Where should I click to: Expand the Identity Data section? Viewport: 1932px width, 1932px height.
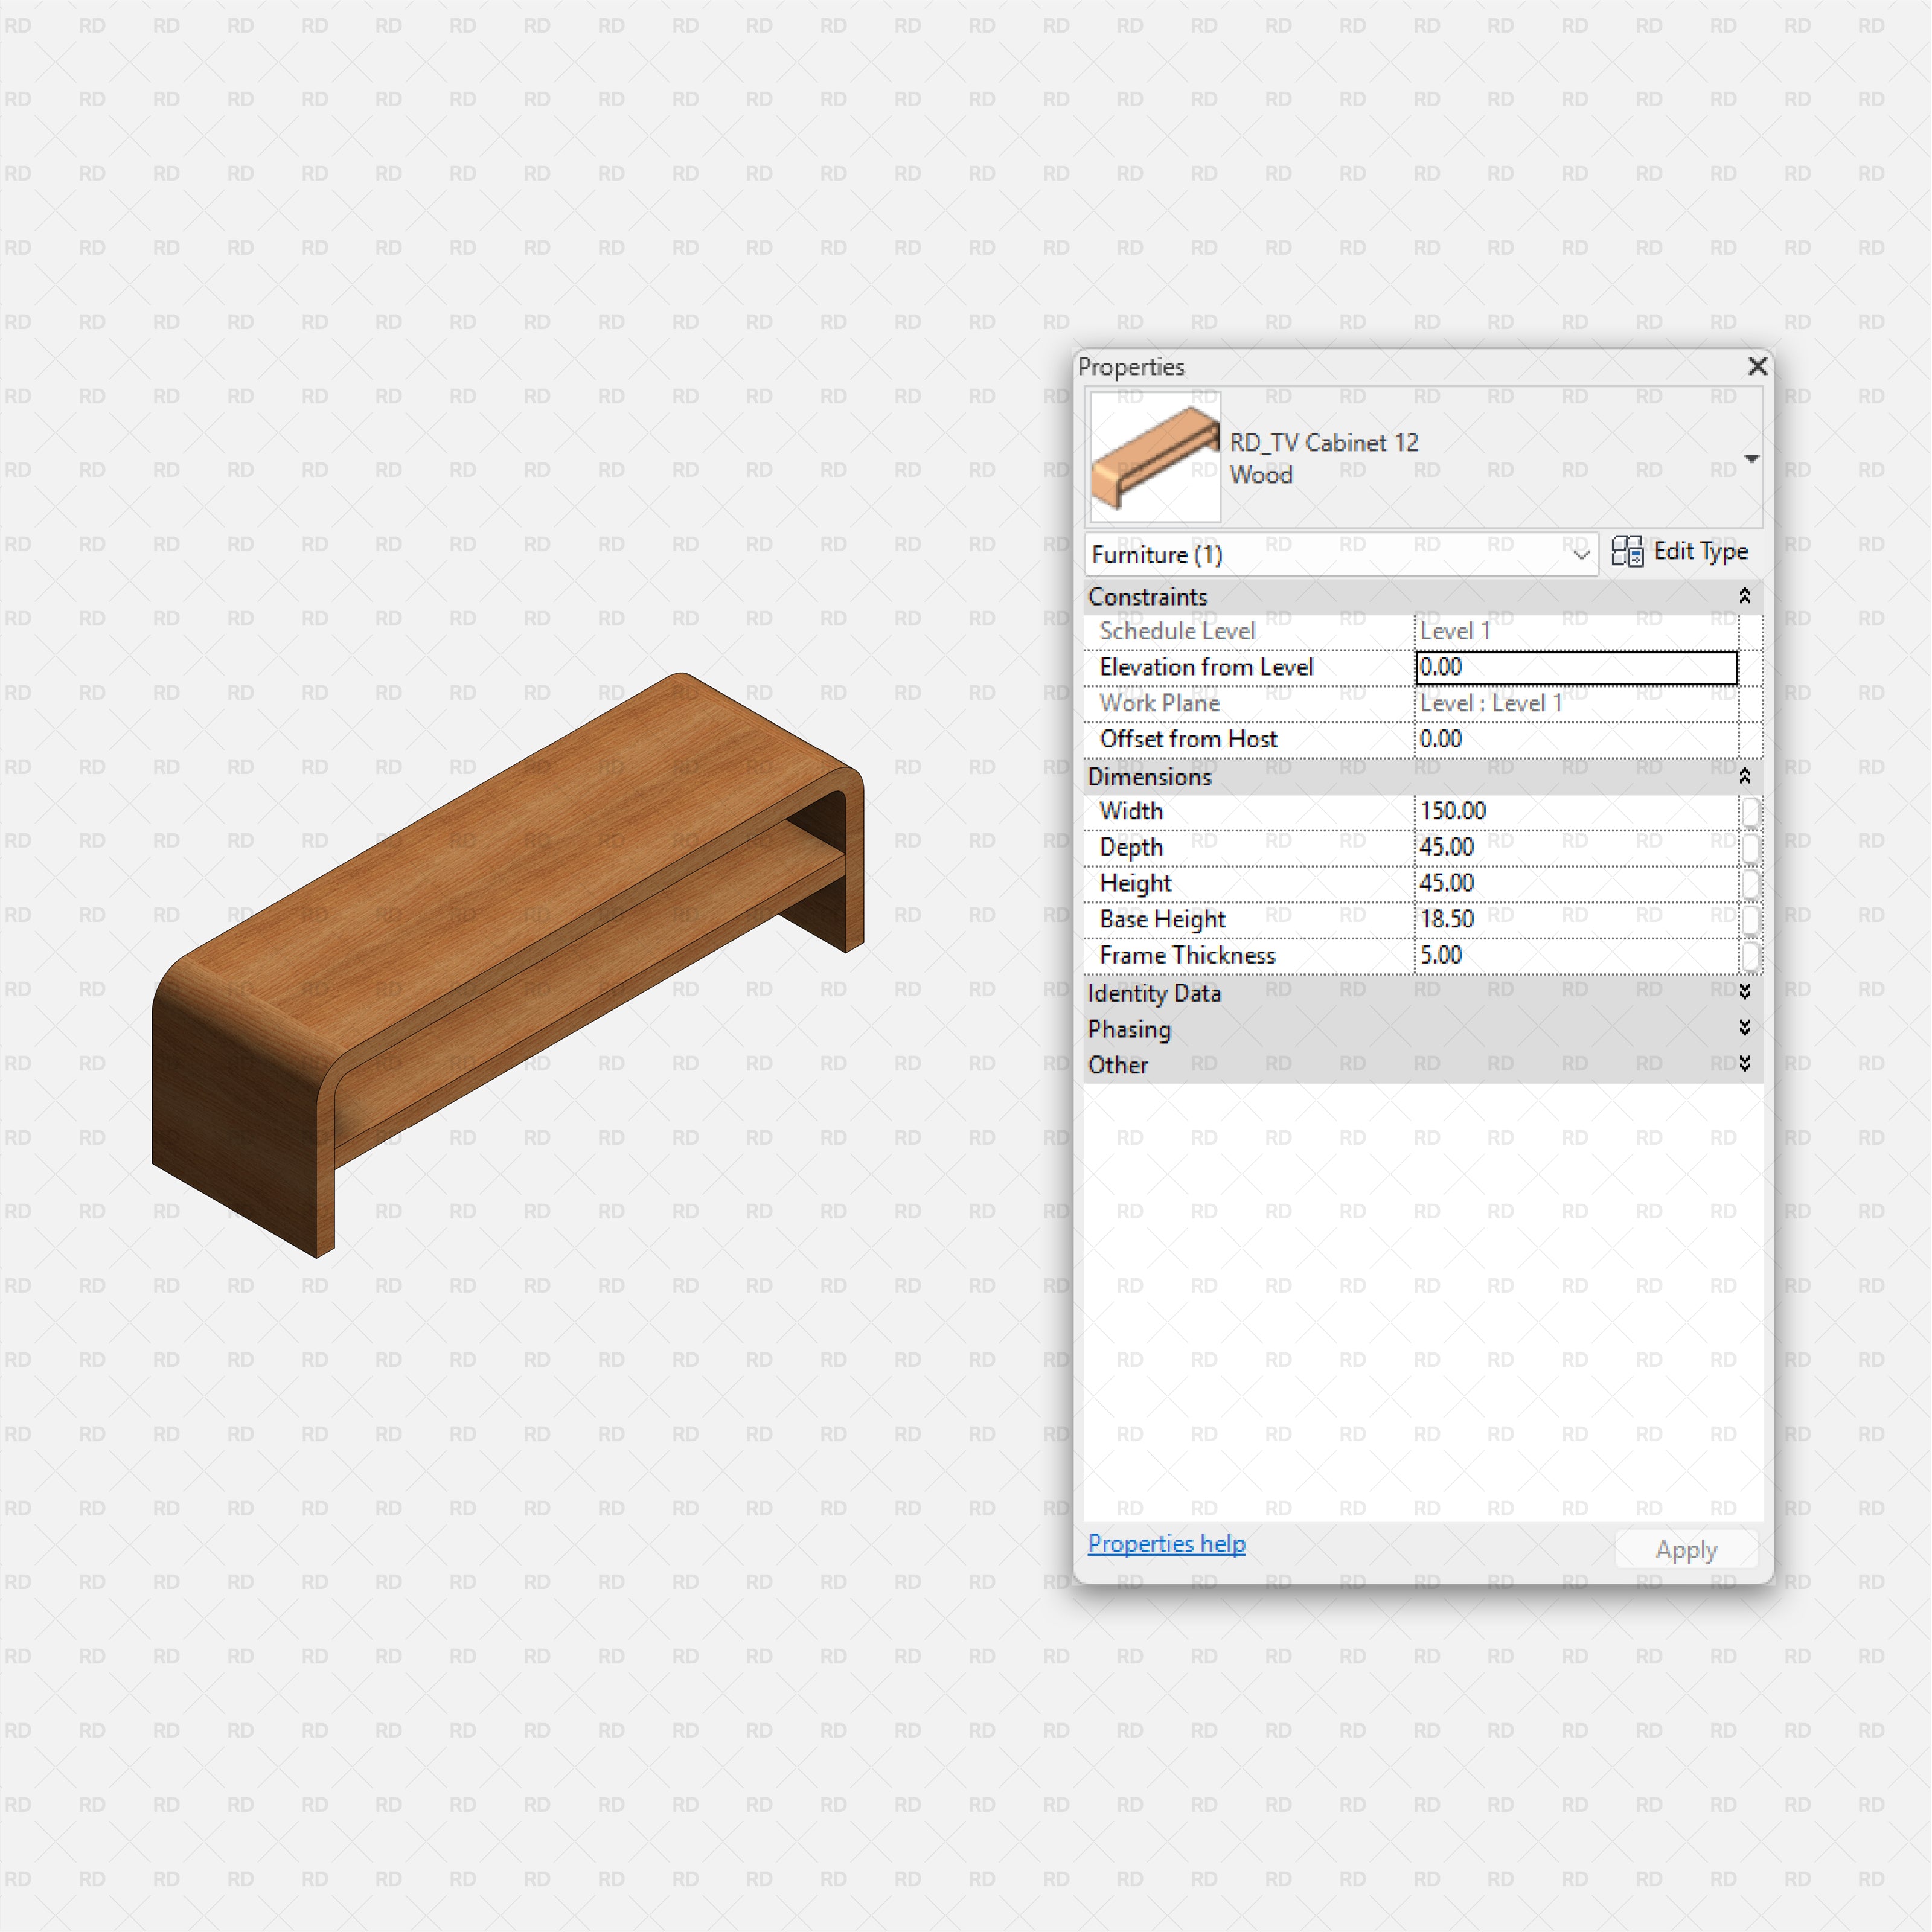pos(1744,992)
